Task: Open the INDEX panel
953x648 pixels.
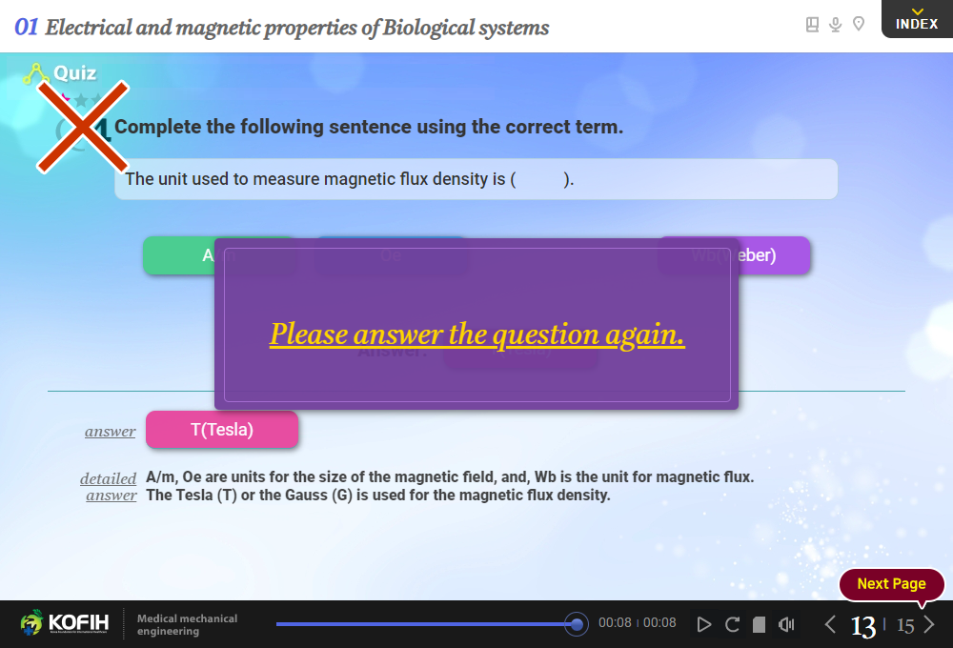Action: click(x=917, y=19)
